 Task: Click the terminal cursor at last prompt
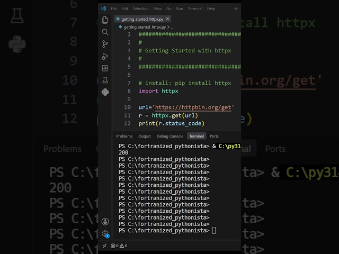tap(214, 231)
